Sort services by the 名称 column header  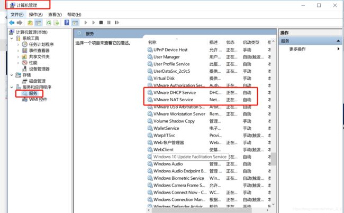[152, 42]
